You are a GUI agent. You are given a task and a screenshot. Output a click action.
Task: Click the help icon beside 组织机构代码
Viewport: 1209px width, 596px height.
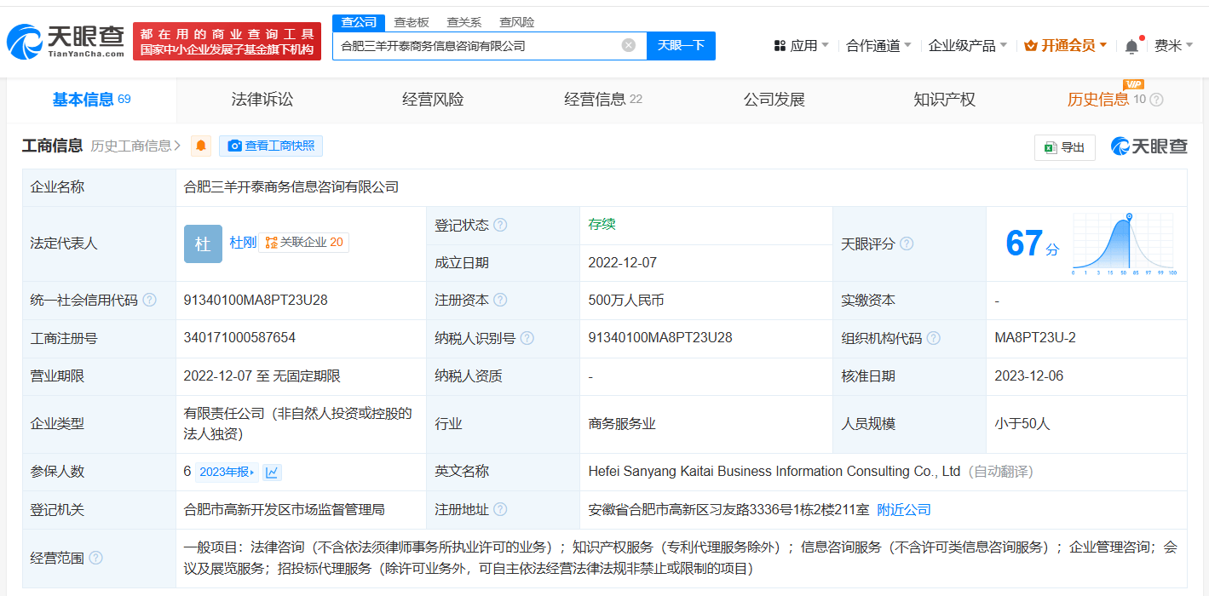pos(933,338)
